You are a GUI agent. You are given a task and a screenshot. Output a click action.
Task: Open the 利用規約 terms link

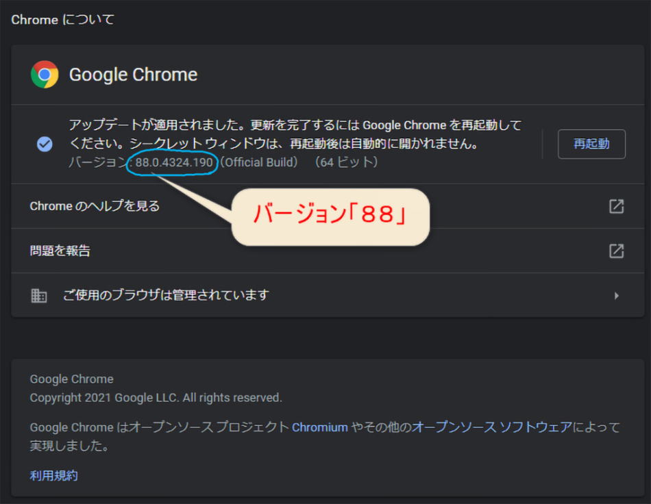click(53, 475)
